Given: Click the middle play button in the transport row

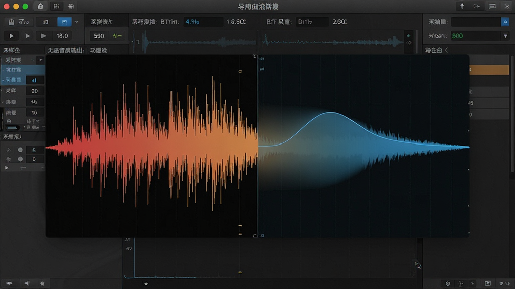Looking at the screenshot, I should pyautogui.click(x=28, y=36).
